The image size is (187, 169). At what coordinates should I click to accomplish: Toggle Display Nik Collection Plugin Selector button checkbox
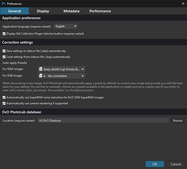[x=4, y=34]
